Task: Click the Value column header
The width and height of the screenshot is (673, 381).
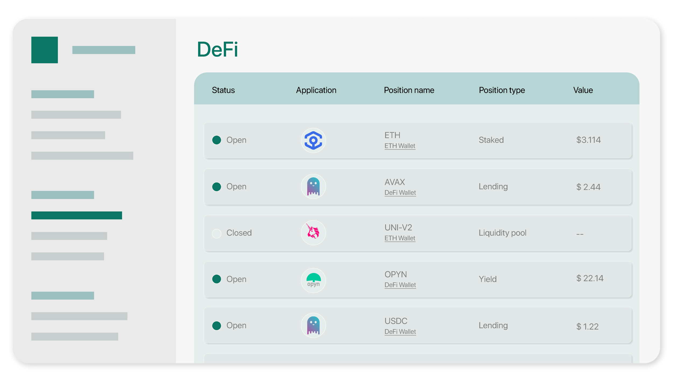Action: (583, 90)
